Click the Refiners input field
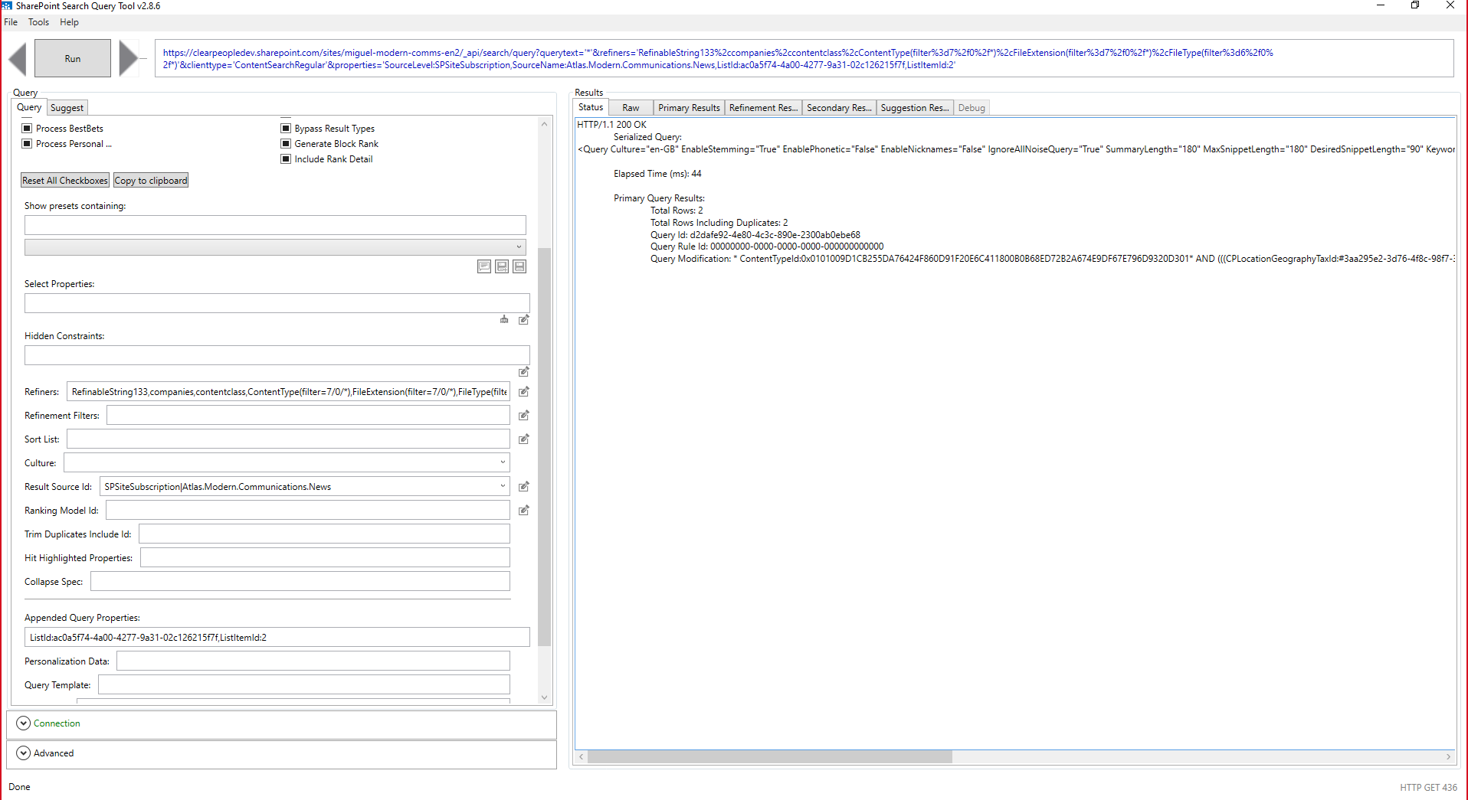 coord(288,391)
